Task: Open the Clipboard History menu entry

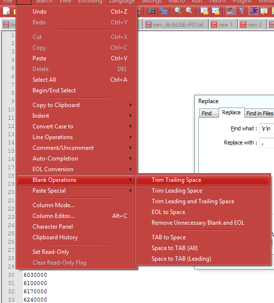Action: pyautogui.click(x=77, y=237)
